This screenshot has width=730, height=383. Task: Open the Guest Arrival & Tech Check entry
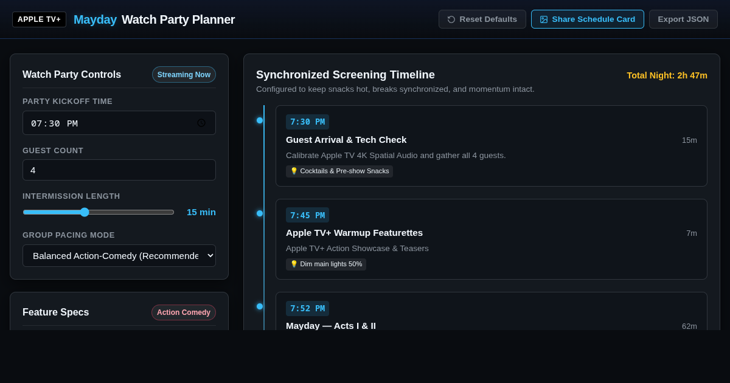(492, 146)
